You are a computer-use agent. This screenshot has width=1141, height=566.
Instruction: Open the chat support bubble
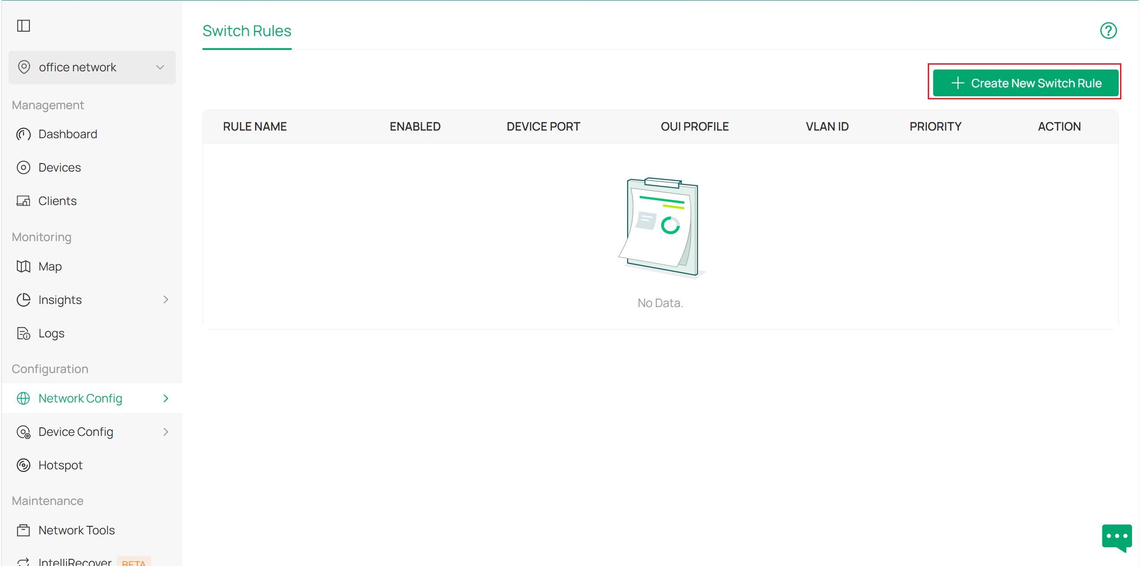[x=1117, y=537]
